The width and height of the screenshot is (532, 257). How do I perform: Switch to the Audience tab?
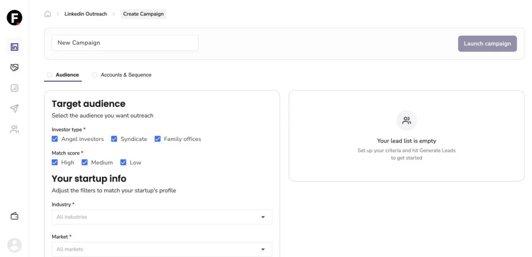pyautogui.click(x=63, y=75)
